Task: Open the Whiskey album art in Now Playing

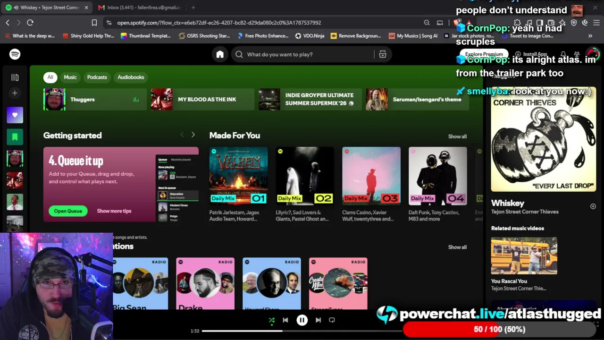Action: 544,139
